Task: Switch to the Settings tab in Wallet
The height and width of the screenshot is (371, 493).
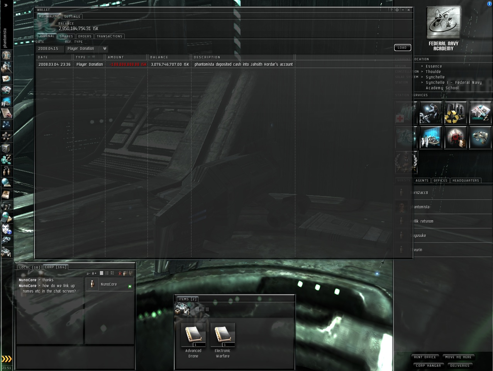Action: point(72,17)
